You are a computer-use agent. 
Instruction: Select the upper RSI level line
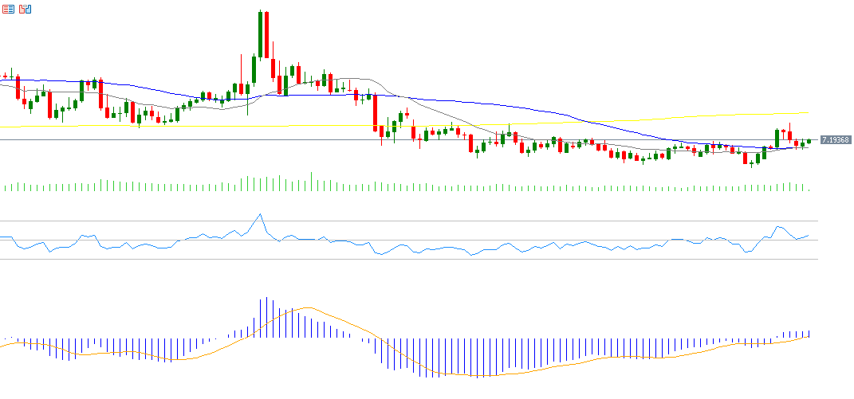pos(478,221)
